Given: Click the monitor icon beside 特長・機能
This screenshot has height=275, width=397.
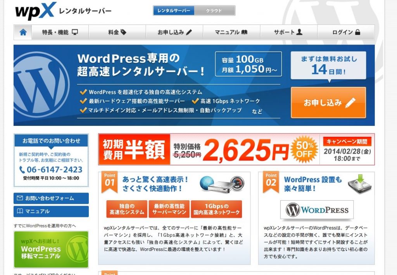Looking at the screenshot, I should point(75,32).
